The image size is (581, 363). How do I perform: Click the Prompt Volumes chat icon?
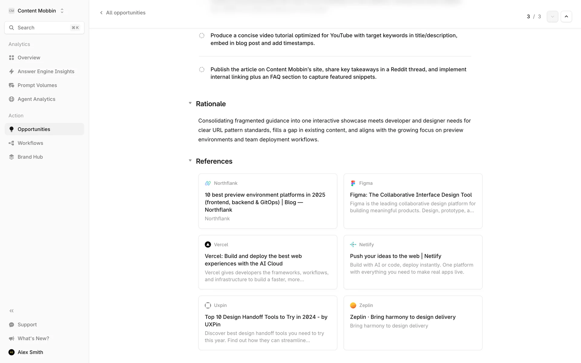(11, 85)
